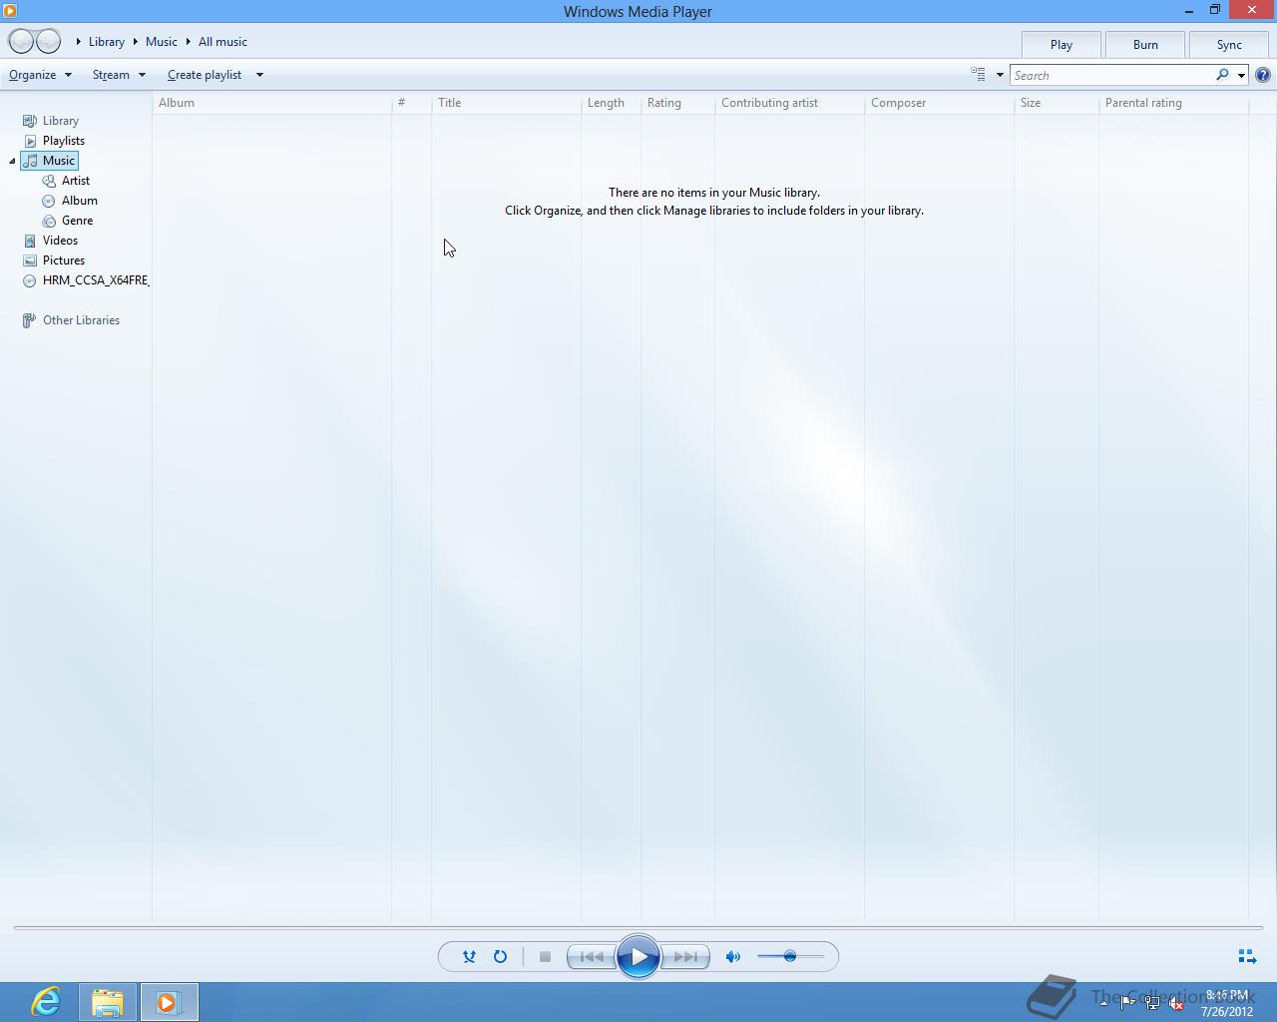Open the Stream menu
The height and width of the screenshot is (1022, 1277).
click(x=119, y=75)
